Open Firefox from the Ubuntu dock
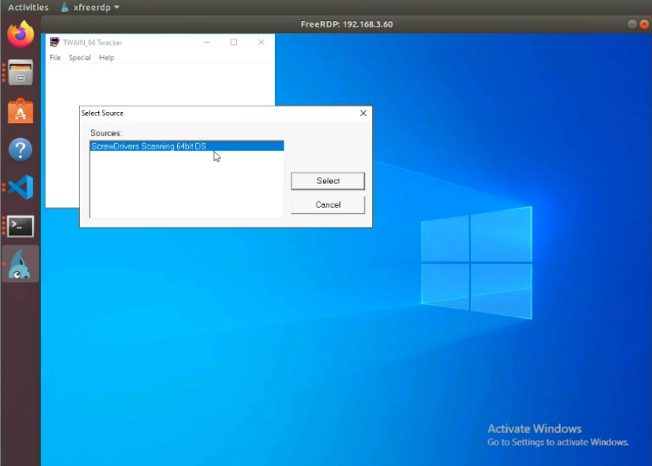Screen dimensions: 652x466 pyautogui.click(x=20, y=36)
